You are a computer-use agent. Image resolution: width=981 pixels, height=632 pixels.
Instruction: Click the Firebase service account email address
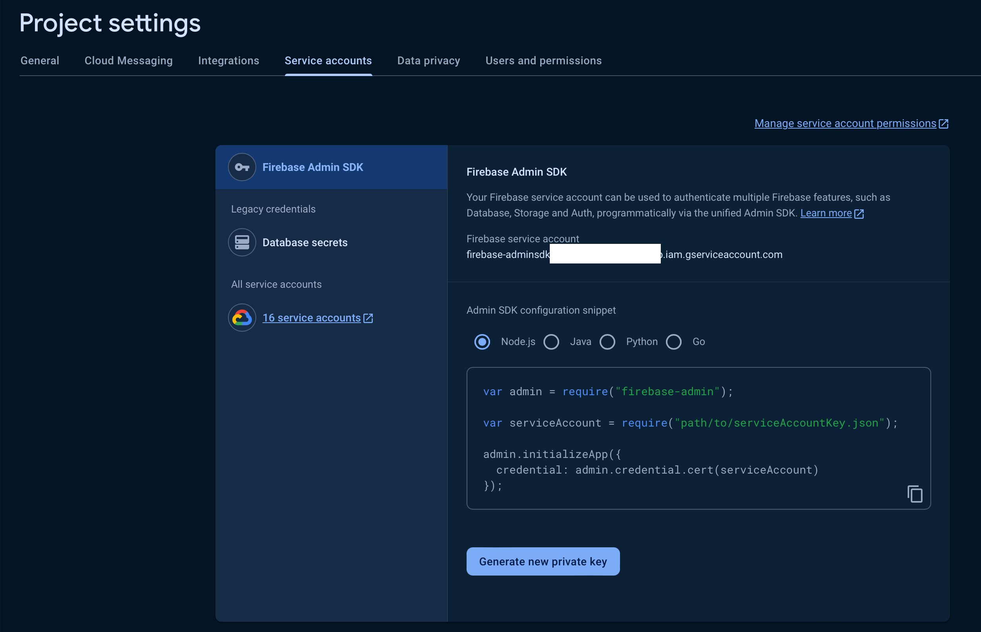(x=624, y=254)
